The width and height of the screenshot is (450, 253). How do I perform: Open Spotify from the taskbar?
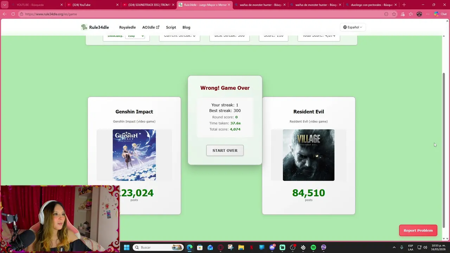point(313,247)
